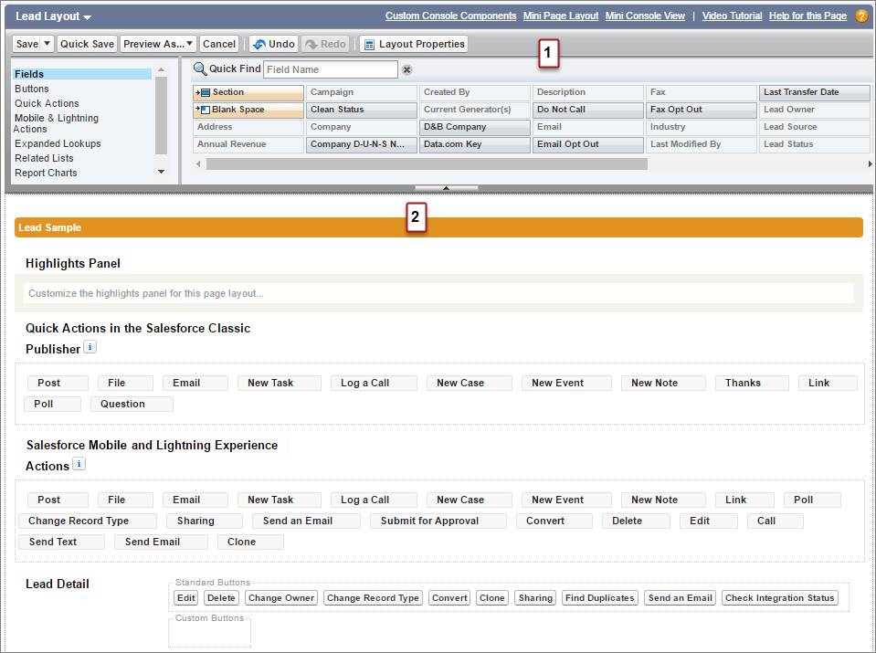876x653 pixels.
Task: Click the highlights panel customization box
Action: click(438, 293)
